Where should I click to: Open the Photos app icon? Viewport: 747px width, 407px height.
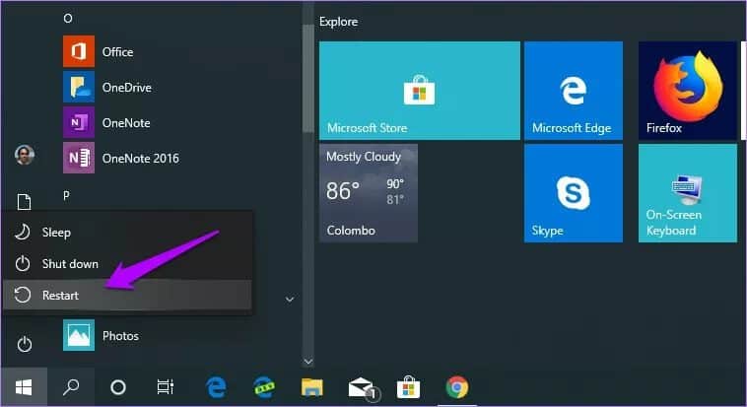(79, 335)
